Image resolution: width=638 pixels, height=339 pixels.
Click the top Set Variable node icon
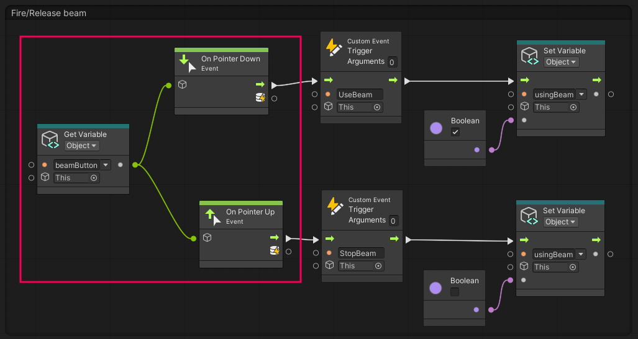[529, 56]
